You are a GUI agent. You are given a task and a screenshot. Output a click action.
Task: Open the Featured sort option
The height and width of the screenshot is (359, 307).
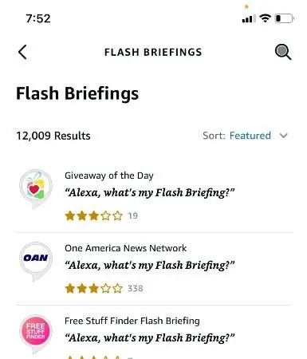pyautogui.click(x=250, y=136)
